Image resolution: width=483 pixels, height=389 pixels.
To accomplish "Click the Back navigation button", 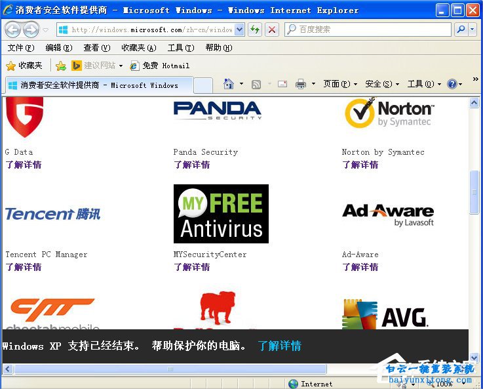I will pyautogui.click(x=13, y=30).
